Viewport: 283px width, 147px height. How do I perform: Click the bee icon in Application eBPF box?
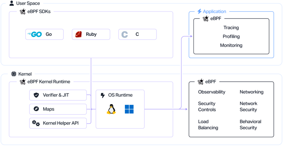coord(206,18)
